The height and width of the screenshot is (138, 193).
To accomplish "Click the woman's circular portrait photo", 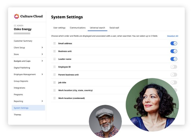I will 152,105.
